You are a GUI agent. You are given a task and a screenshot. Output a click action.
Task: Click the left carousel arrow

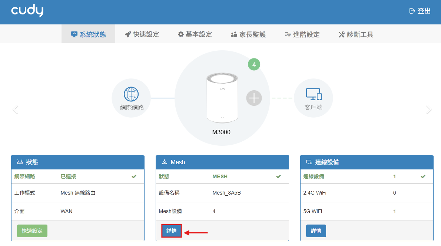pos(16,109)
